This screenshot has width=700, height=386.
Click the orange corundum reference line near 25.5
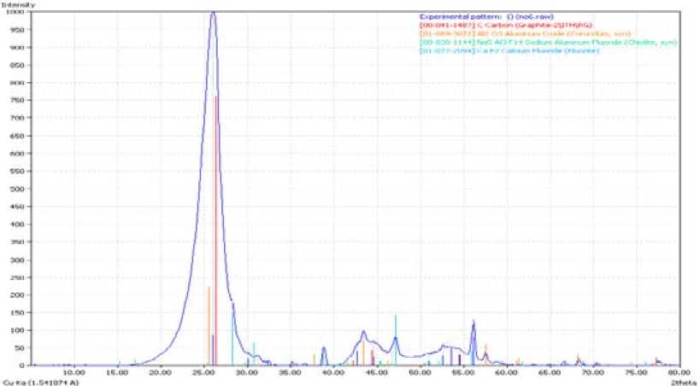(x=209, y=326)
